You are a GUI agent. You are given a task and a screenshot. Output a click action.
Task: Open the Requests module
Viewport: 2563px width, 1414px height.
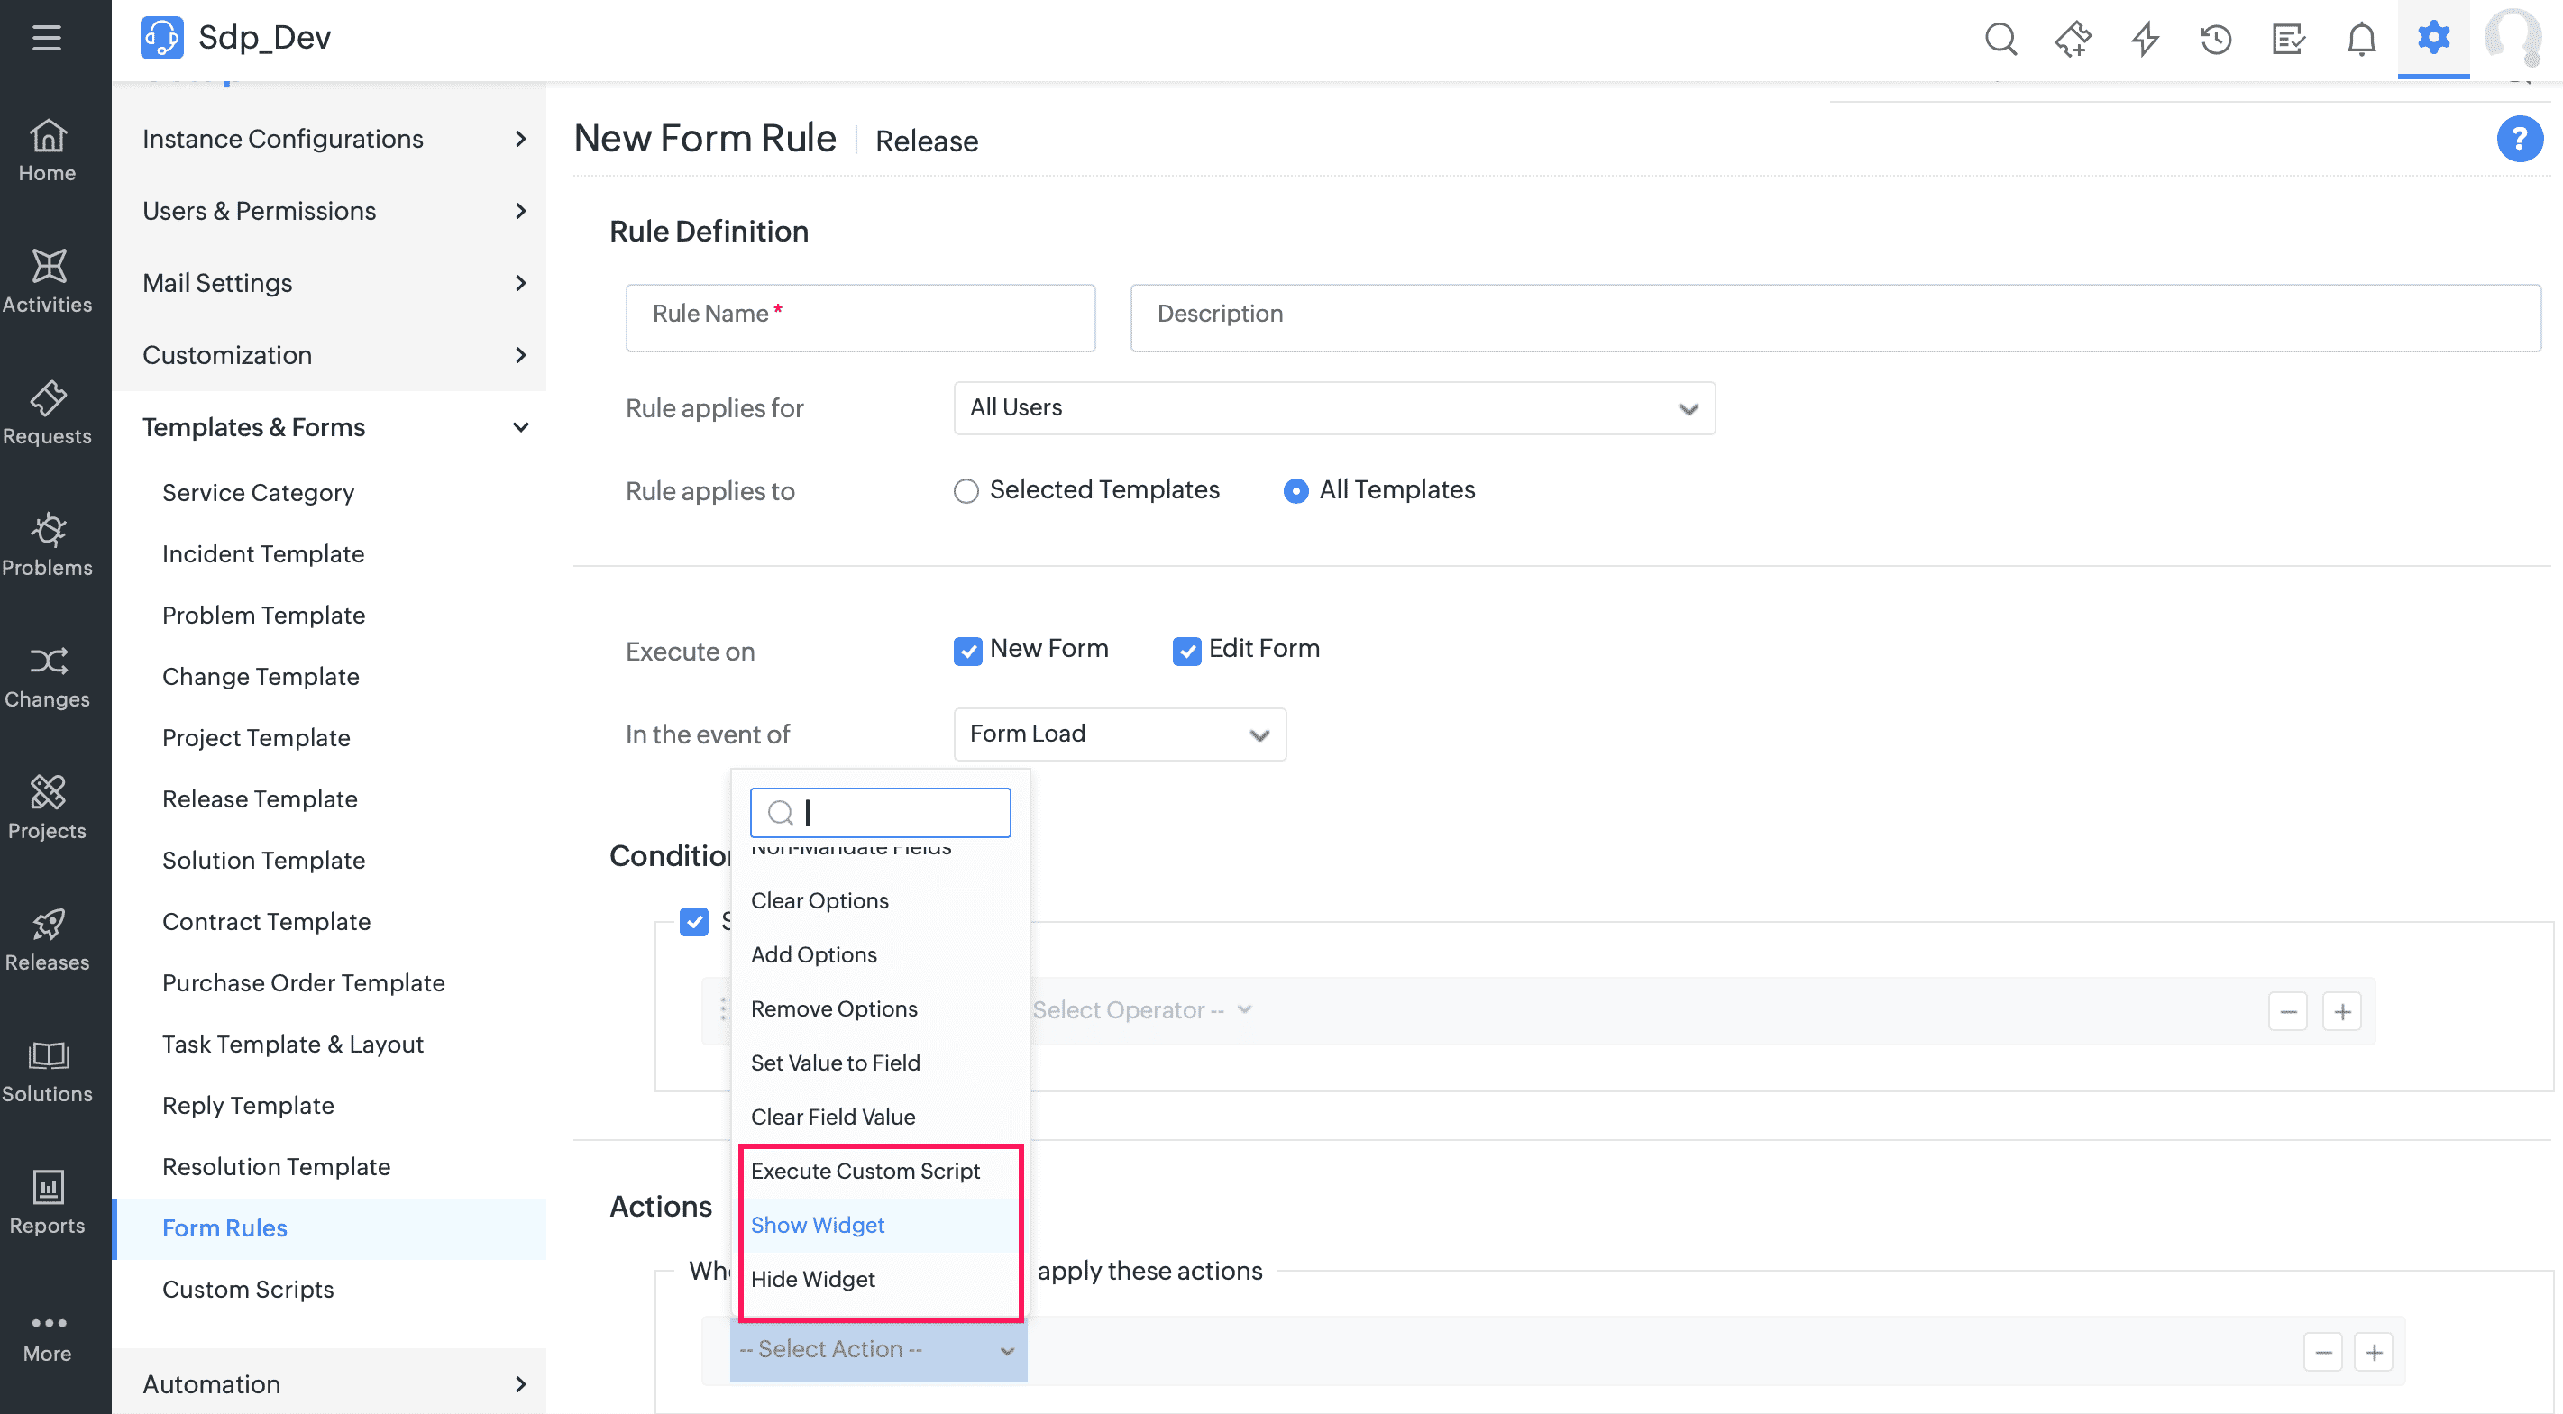(47, 414)
